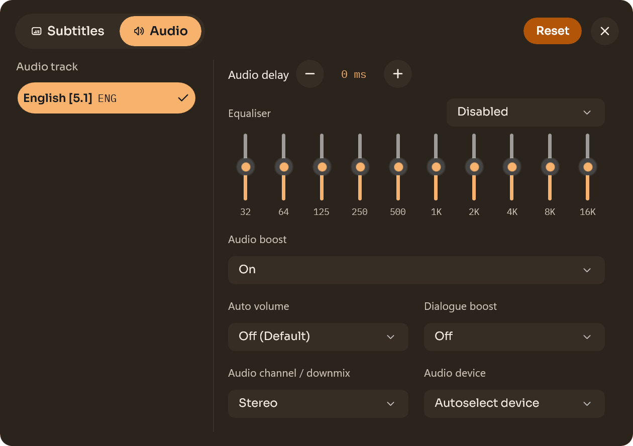Adjust the 500 Hz equaliser slider
Image resolution: width=633 pixels, height=446 pixels.
(398, 167)
